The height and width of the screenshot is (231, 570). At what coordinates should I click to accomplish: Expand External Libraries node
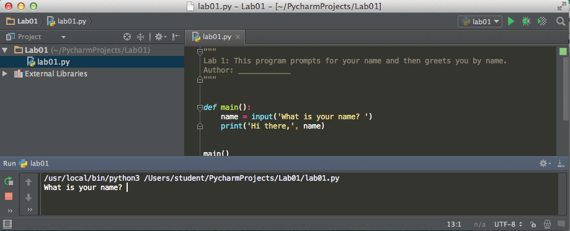pyautogui.click(x=5, y=74)
